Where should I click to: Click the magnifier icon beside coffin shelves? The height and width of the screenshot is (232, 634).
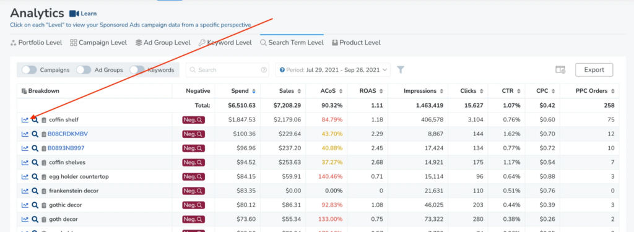point(35,163)
